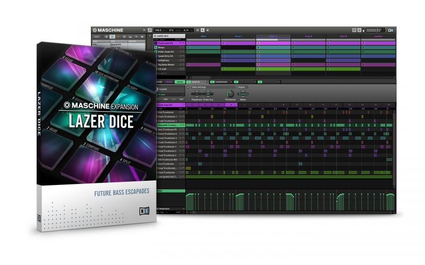This screenshot has height=265, width=425.
Task: Click the play transport button
Action: (x=202, y=30)
